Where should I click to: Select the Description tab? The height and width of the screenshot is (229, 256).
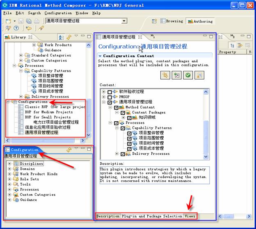pos(108,216)
